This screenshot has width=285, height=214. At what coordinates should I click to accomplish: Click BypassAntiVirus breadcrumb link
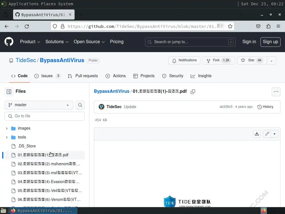pos(112,91)
